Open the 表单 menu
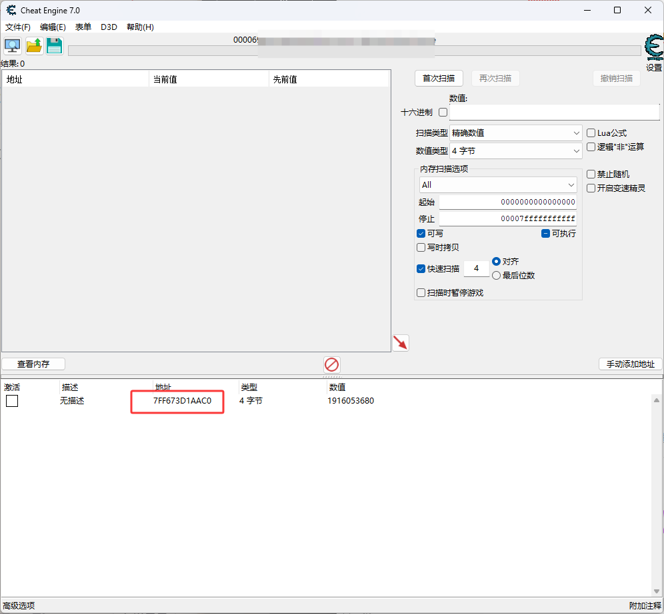Screen dimensions: 664x614 point(83,27)
